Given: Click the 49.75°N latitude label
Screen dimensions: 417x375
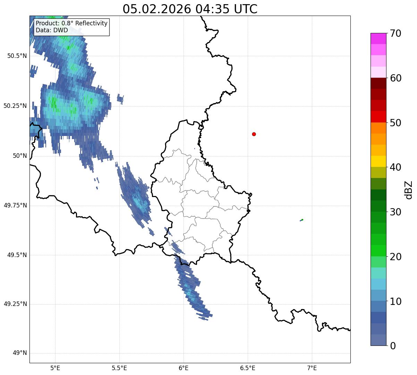Looking at the screenshot, I should pos(15,205).
